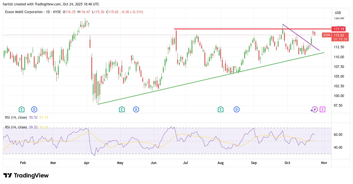The height and width of the screenshot is (184, 353).
Task: Select the red 117.19 price label
Action: tap(339, 29)
